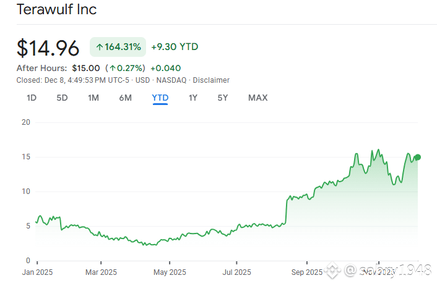Open the Disclaimer link

coord(211,80)
